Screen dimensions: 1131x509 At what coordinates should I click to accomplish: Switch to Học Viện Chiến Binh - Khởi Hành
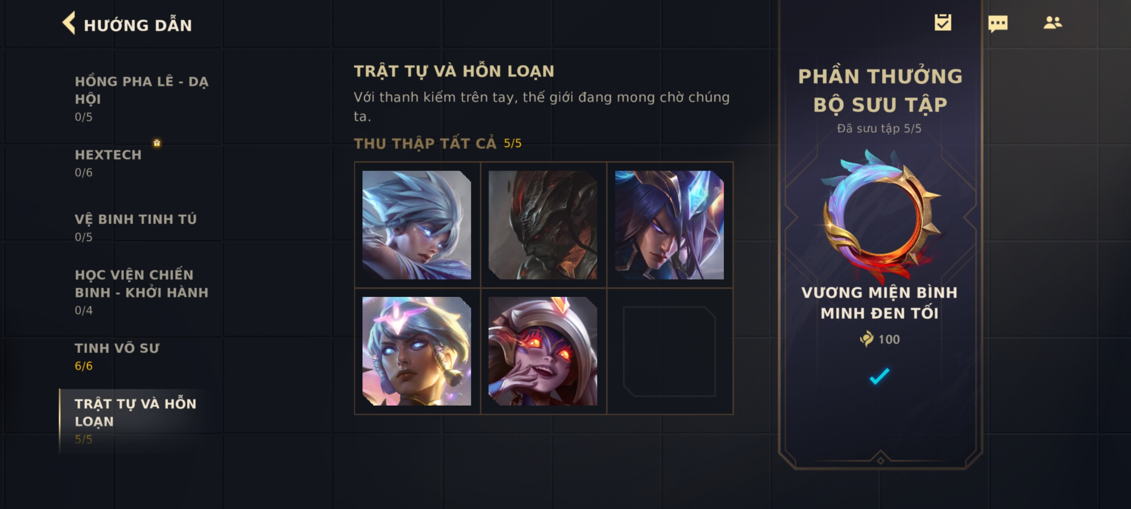tap(141, 292)
